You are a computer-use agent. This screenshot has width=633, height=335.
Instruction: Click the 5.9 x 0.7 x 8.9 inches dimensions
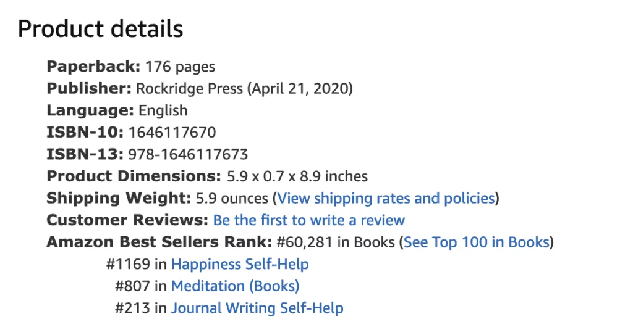(297, 176)
